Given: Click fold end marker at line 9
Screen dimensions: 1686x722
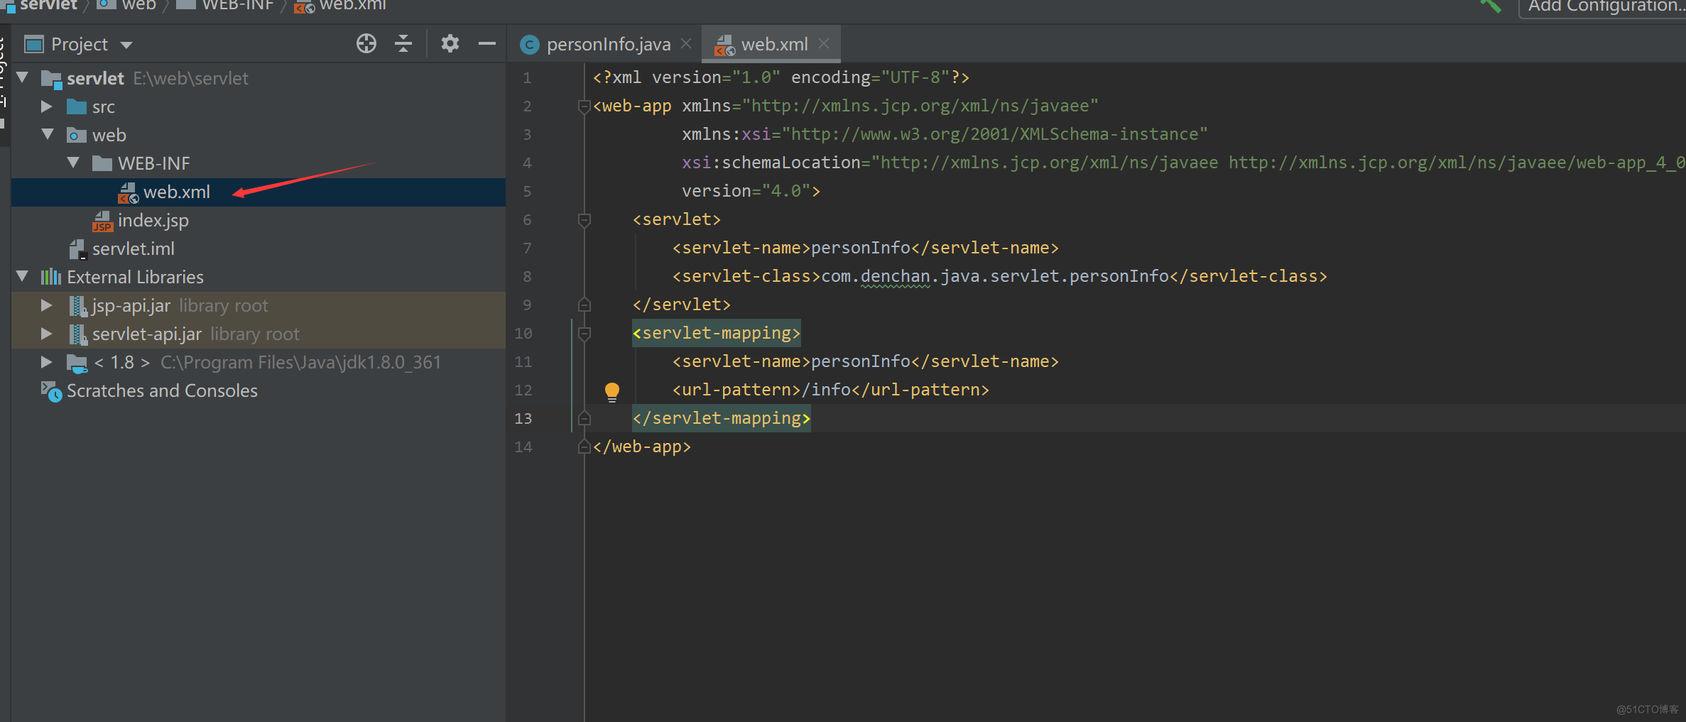Looking at the screenshot, I should tap(584, 305).
